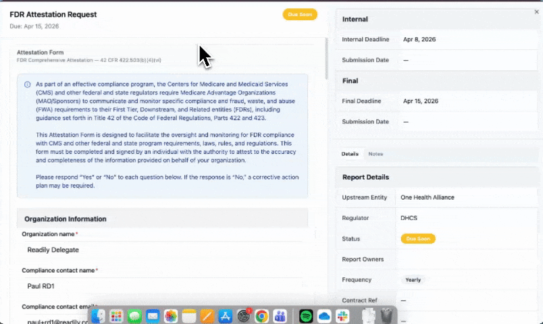
Task: Click the Due Soon badge in header
Action: (x=300, y=15)
